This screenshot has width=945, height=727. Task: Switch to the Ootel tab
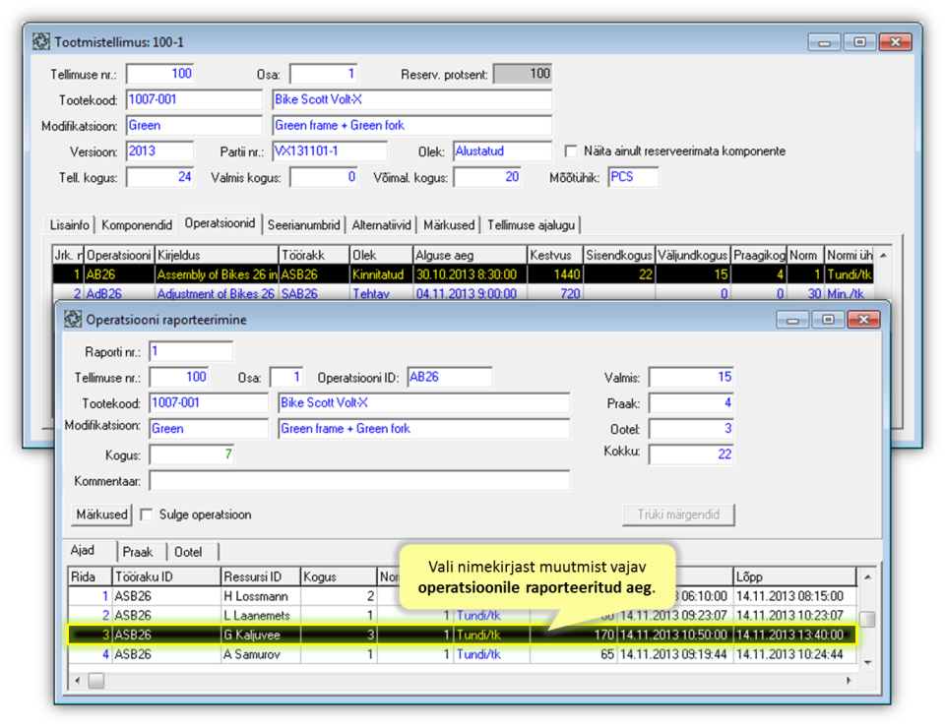coord(188,552)
